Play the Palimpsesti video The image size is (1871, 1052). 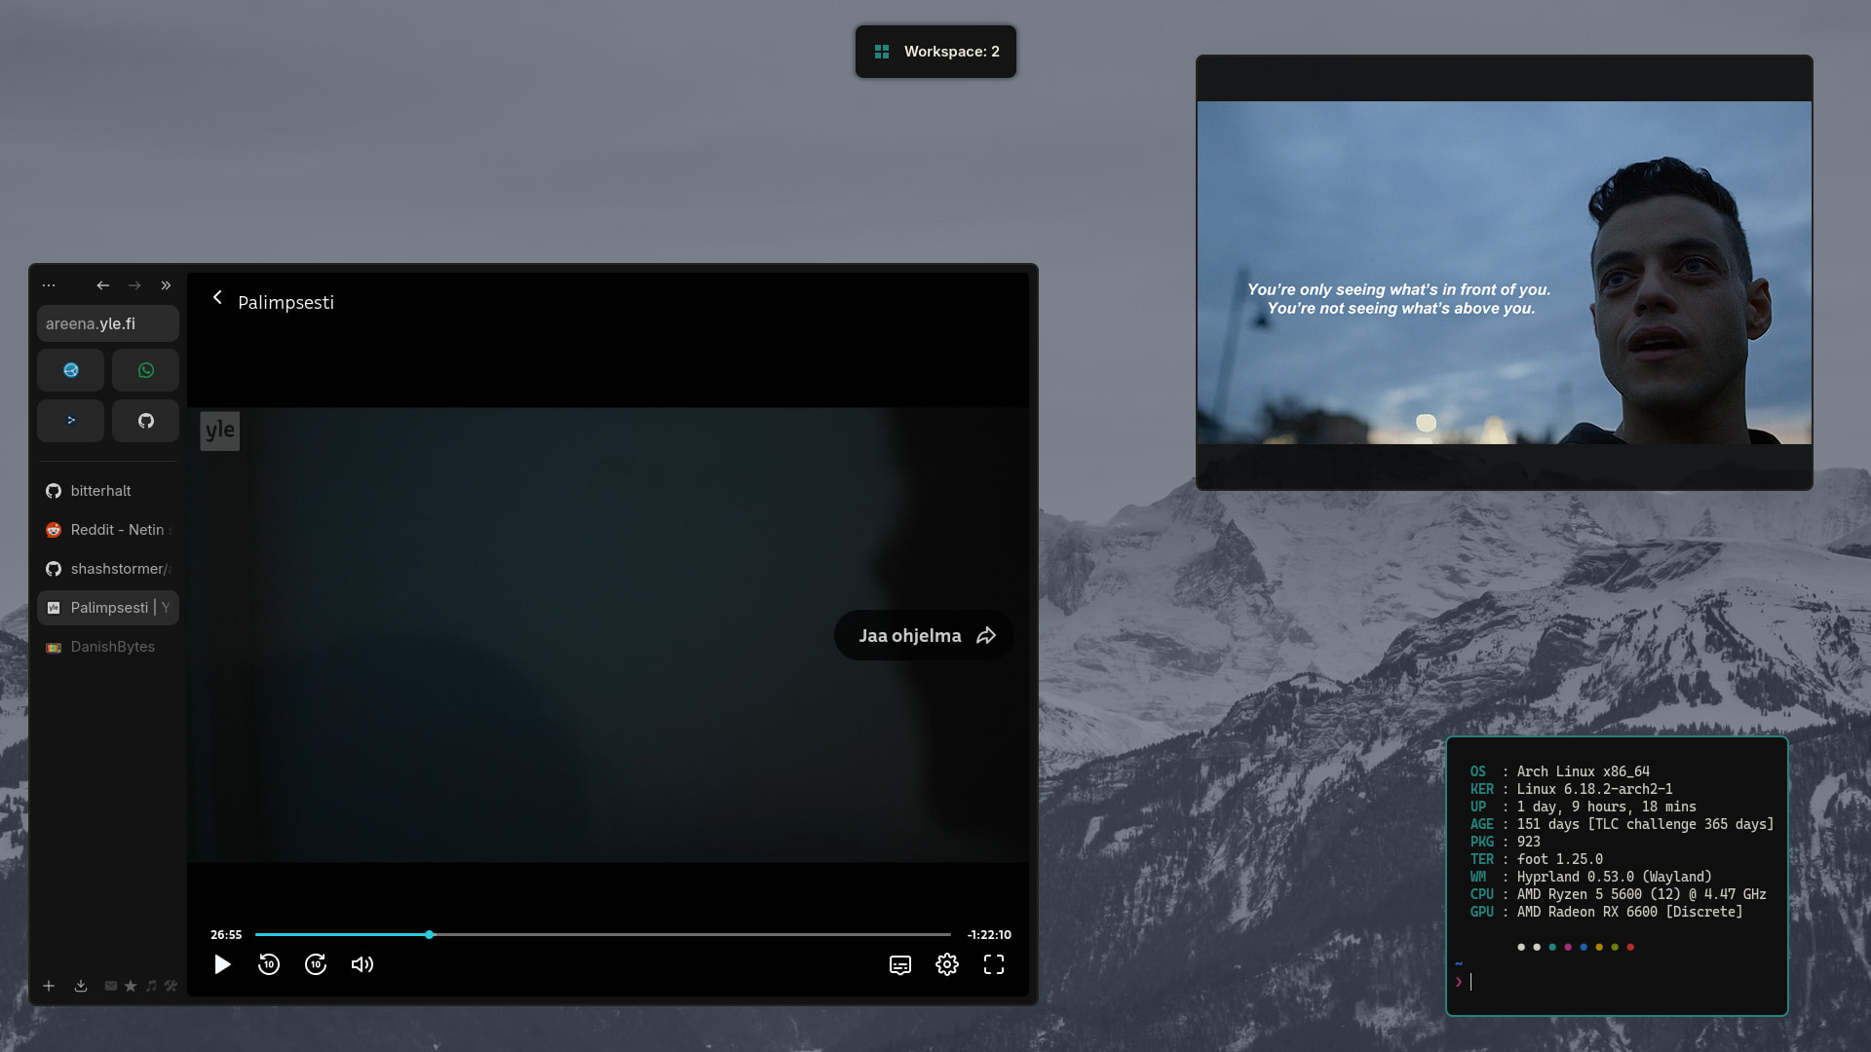point(222,964)
